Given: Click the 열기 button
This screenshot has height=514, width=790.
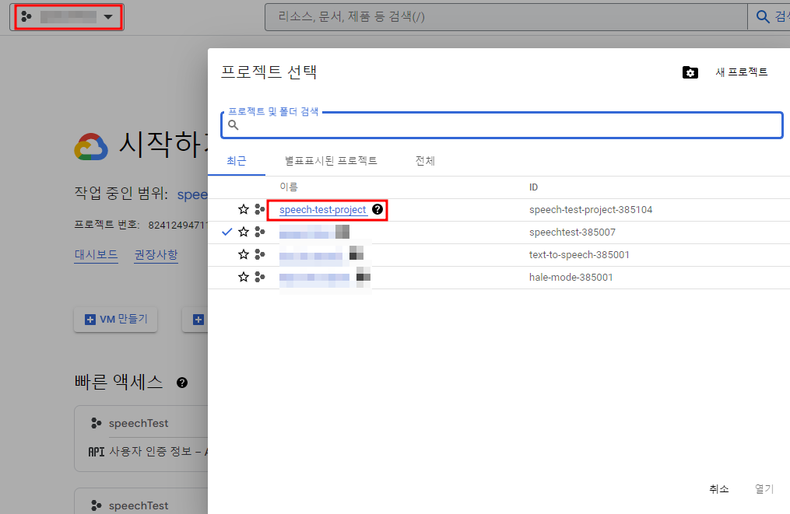Looking at the screenshot, I should point(764,488).
